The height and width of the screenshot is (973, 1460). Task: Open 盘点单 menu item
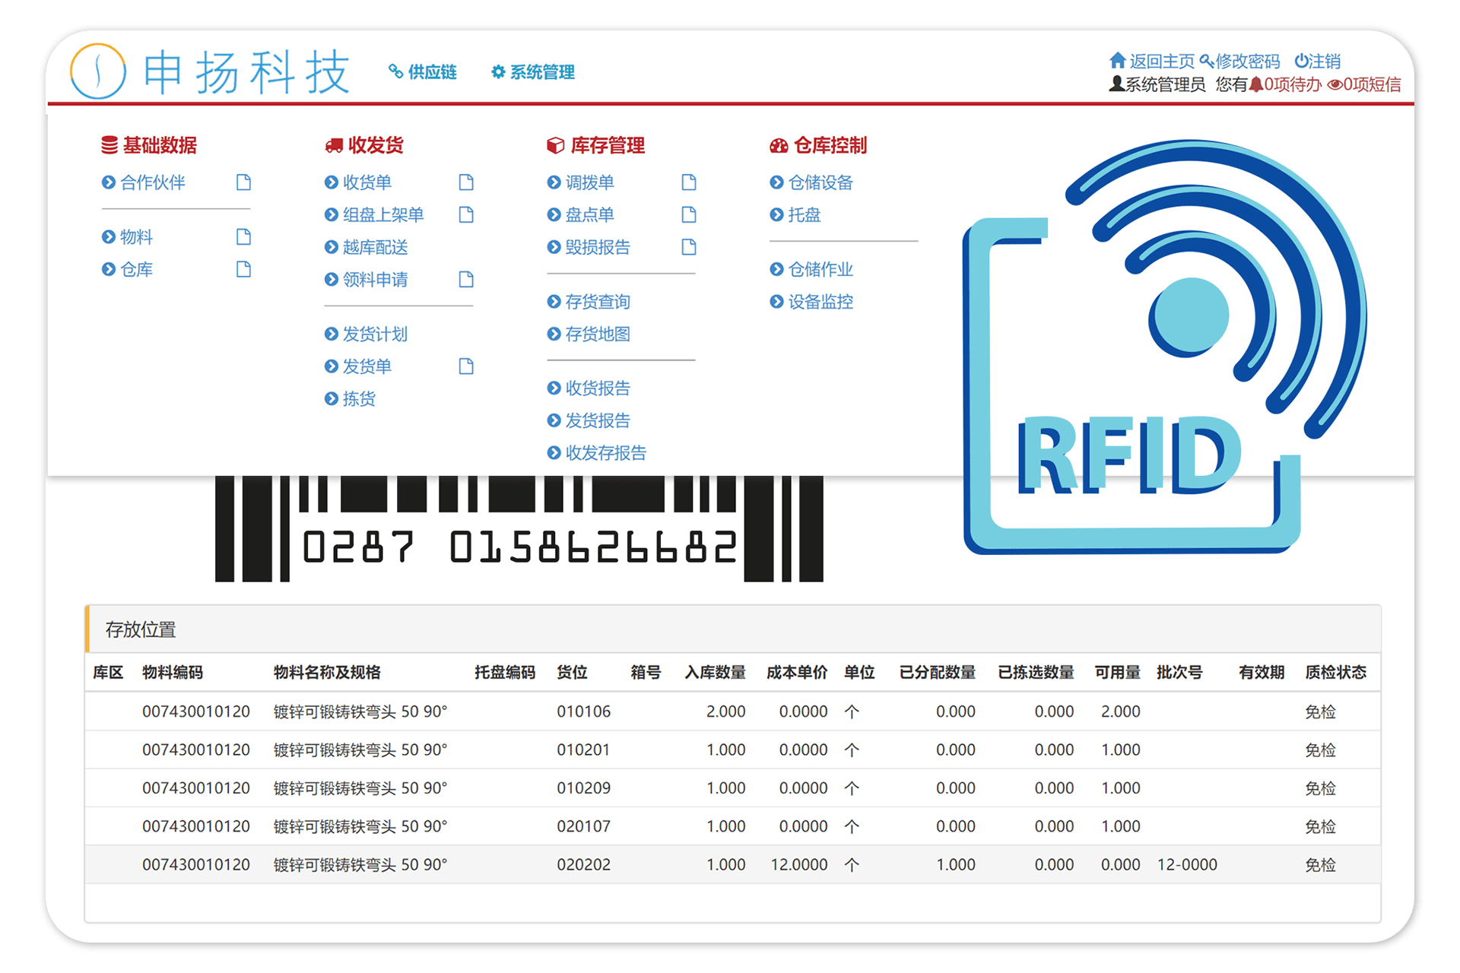(581, 215)
